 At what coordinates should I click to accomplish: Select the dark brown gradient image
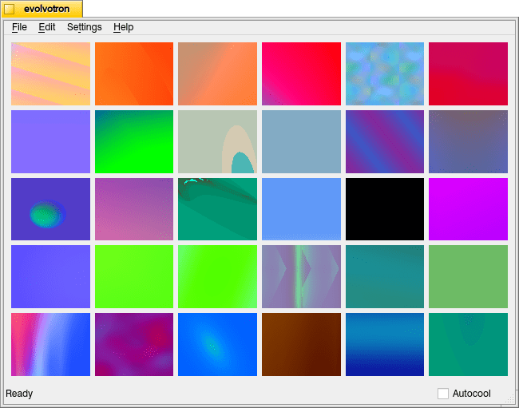click(301, 344)
